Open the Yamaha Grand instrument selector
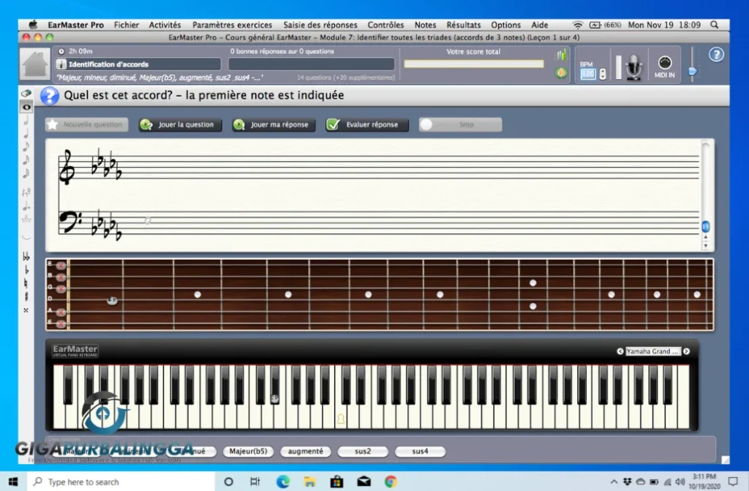 (x=653, y=351)
